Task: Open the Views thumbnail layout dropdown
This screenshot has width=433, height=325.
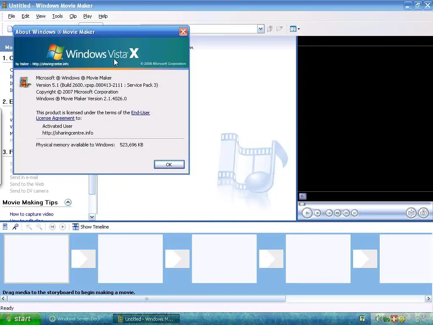Action: pos(295,29)
